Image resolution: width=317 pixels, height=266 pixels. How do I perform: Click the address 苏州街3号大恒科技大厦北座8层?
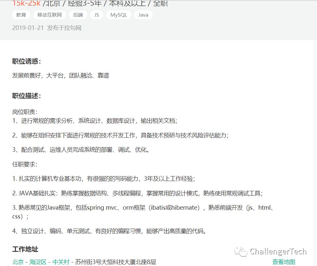click(116, 262)
